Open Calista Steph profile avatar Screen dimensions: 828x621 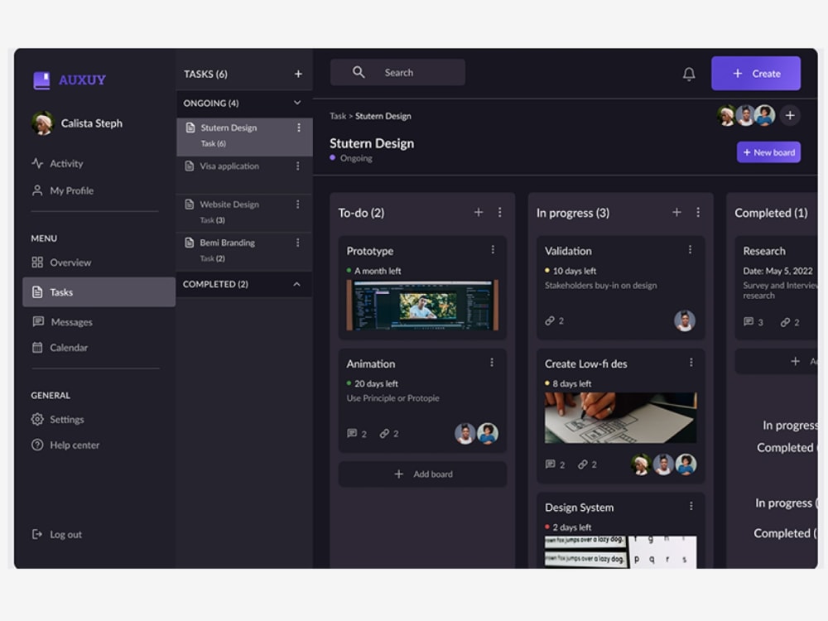click(x=43, y=123)
